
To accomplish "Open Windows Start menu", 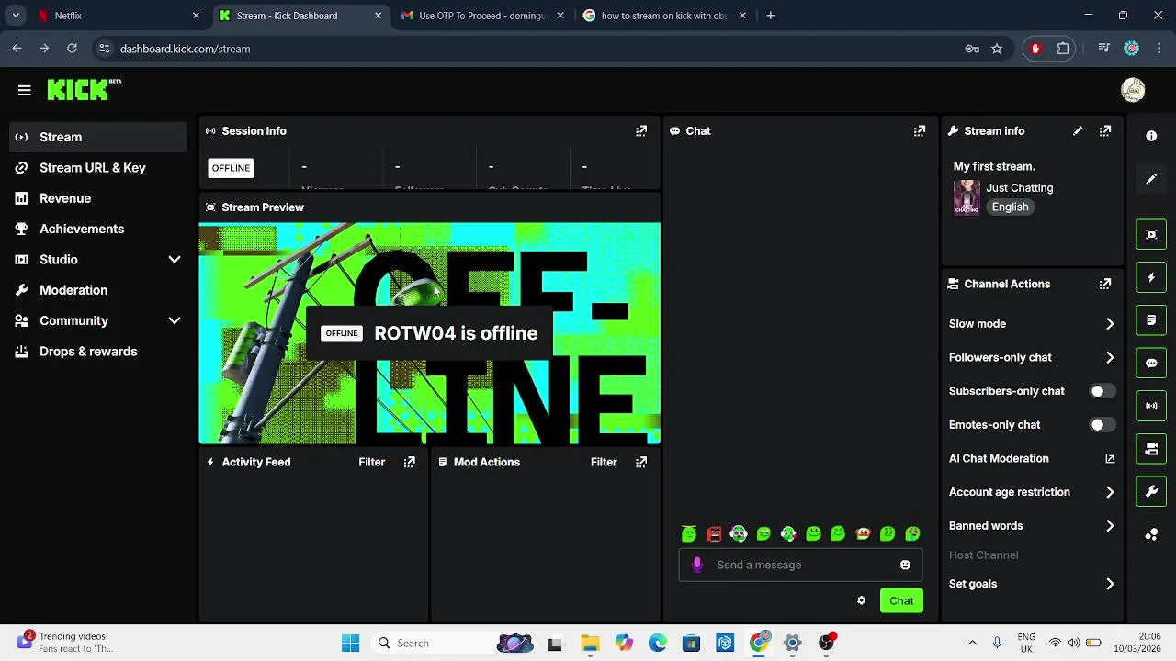I will click(x=350, y=643).
